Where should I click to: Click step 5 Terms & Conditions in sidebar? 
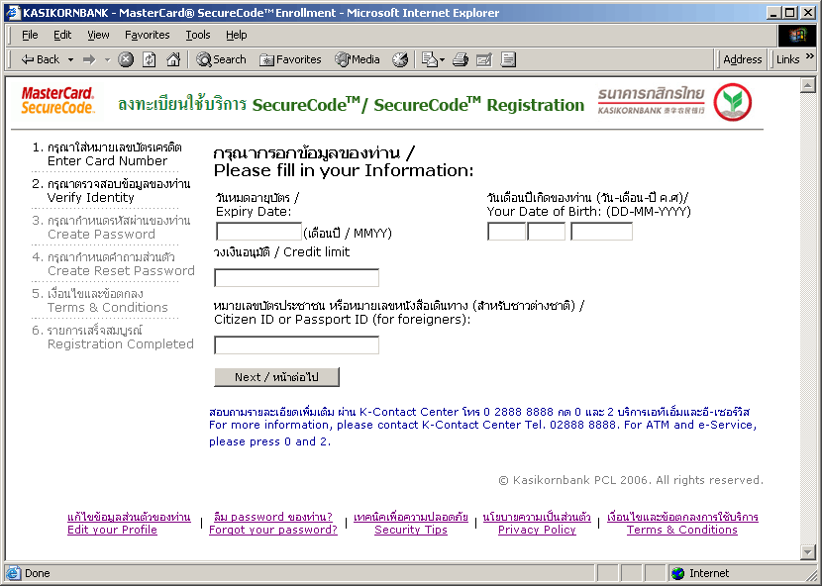click(100, 301)
